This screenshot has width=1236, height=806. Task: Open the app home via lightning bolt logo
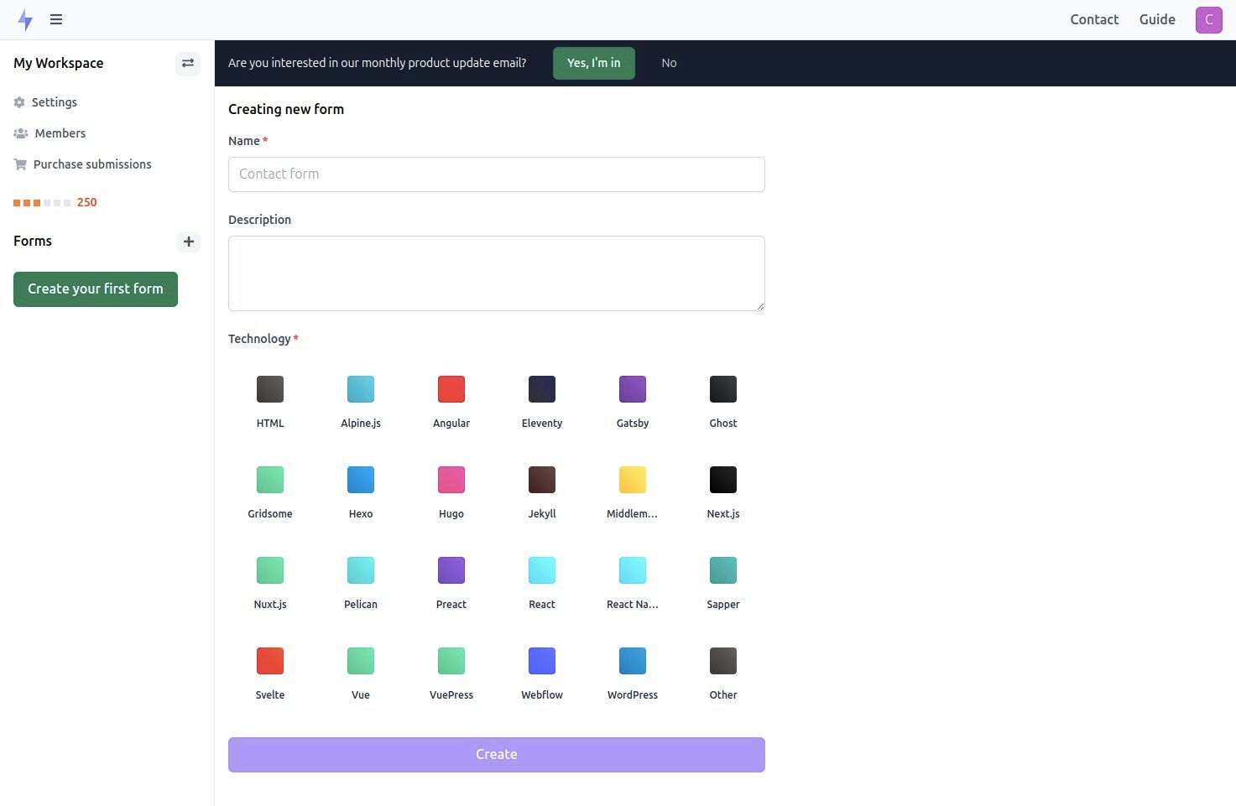point(25,19)
